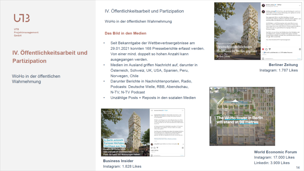The width and height of the screenshot is (304, 171).
Task: Click the bold caption 'Business Insider'
Action: coord(118,161)
